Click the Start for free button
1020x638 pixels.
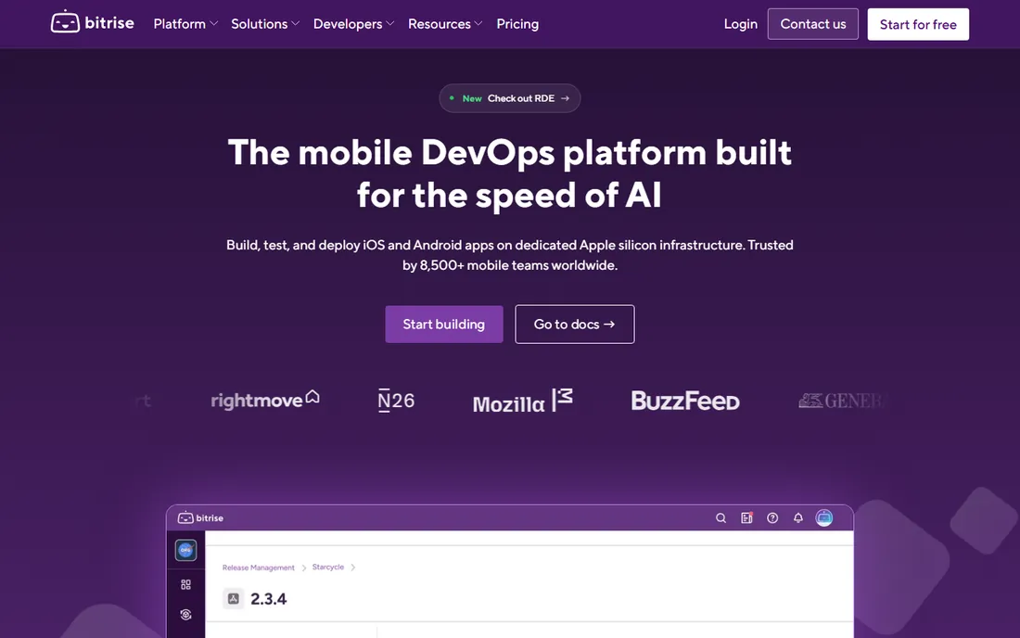(918, 25)
